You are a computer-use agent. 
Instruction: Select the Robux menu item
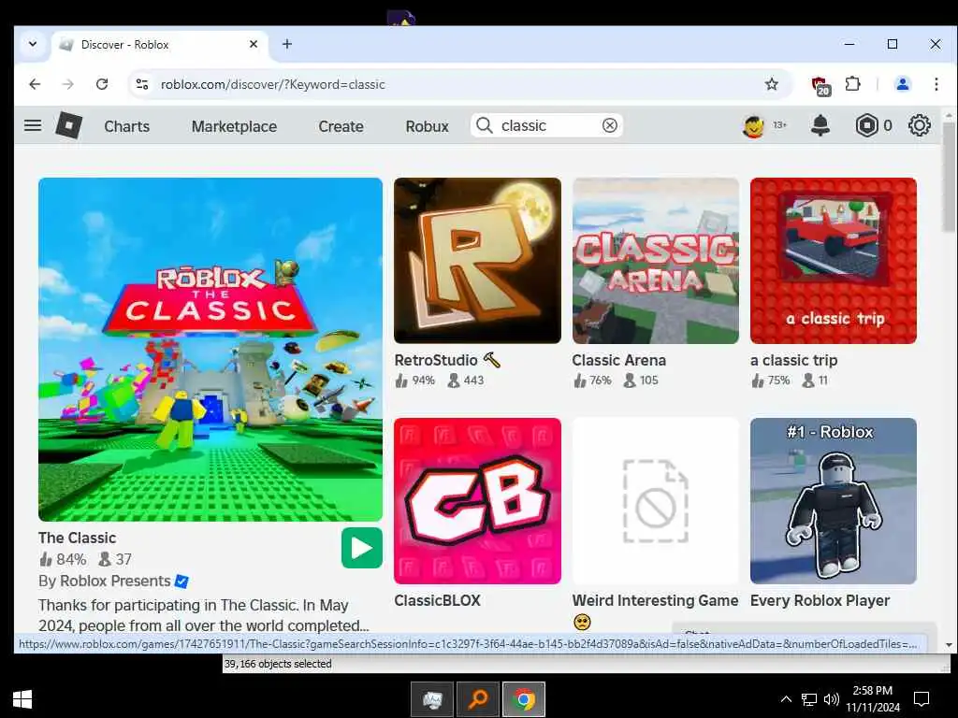[x=427, y=126]
